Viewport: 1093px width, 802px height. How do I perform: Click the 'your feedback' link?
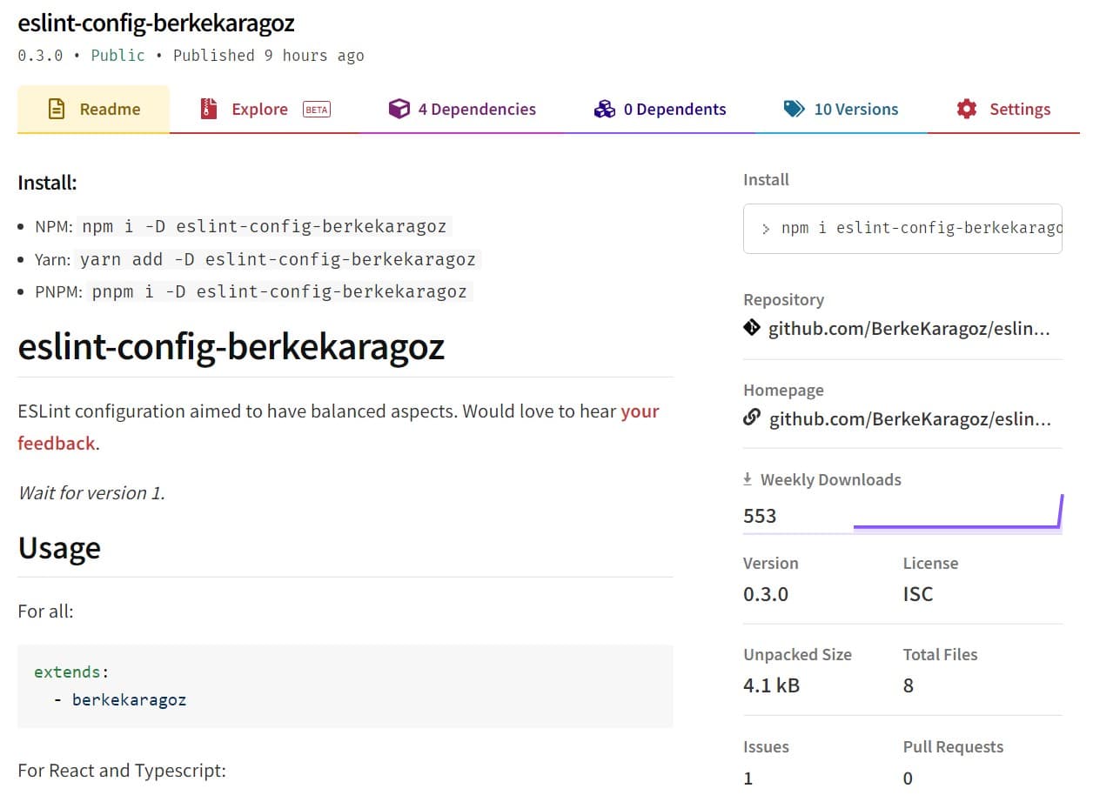pos(57,442)
